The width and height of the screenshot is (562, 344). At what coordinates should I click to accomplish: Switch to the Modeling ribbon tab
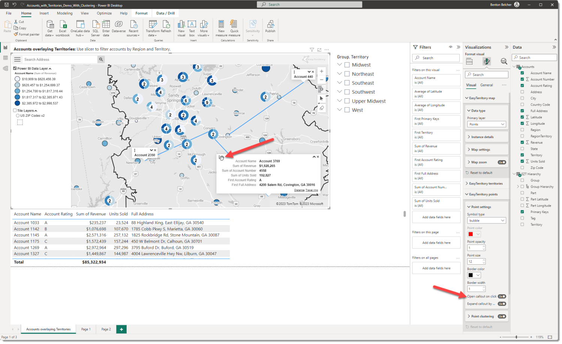64,13
